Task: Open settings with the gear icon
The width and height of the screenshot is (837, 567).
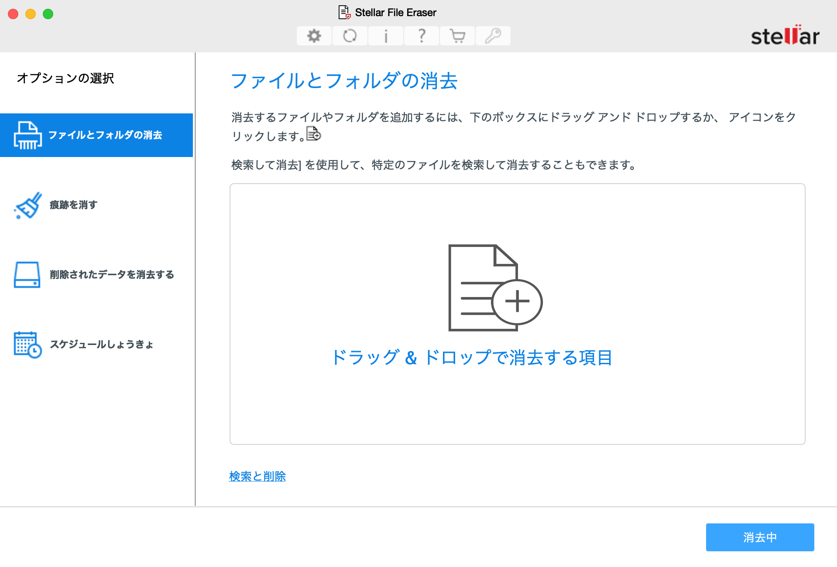Action: 314,36
